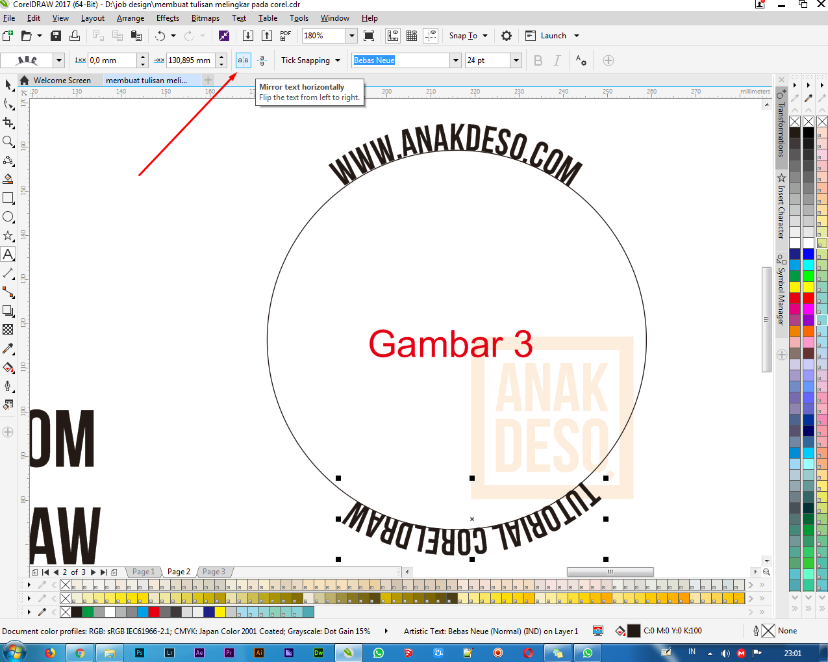The image size is (828, 662).
Task: Toggle Italic formatting
Action: click(557, 60)
